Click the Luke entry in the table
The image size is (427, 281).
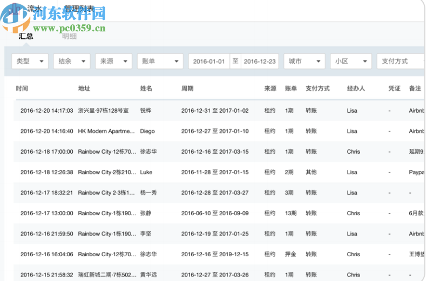point(146,173)
